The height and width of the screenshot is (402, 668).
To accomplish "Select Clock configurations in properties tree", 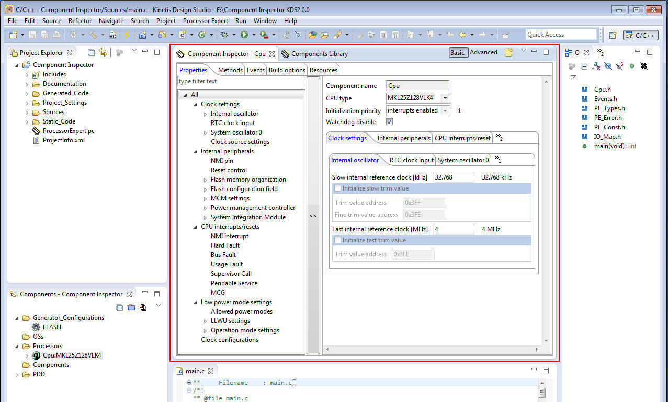I will (230, 340).
